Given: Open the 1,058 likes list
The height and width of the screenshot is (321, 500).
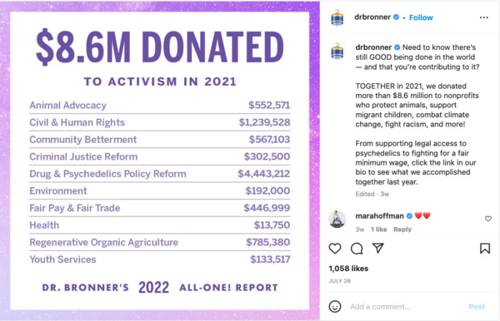Looking at the screenshot, I should click(x=348, y=269).
